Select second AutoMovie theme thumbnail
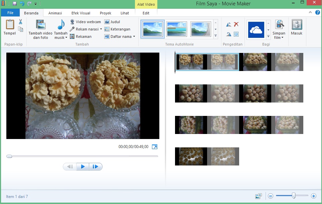Viewport: 322px width, 204px height. (177, 29)
